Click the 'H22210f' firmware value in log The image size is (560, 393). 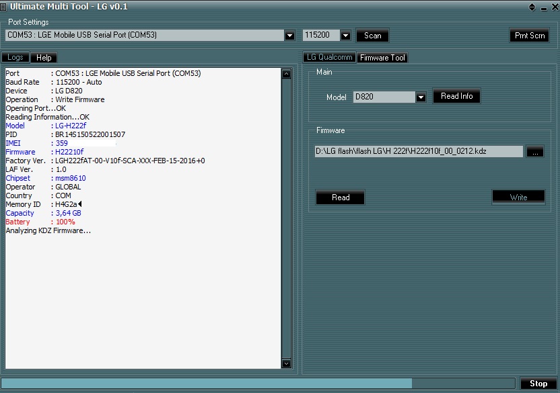pyautogui.click(x=69, y=152)
